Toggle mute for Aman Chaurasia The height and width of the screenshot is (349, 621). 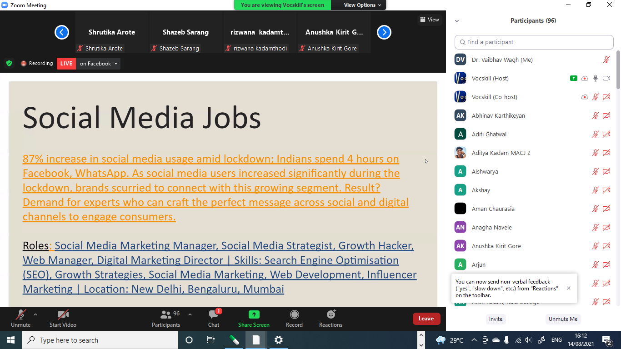[x=595, y=209]
